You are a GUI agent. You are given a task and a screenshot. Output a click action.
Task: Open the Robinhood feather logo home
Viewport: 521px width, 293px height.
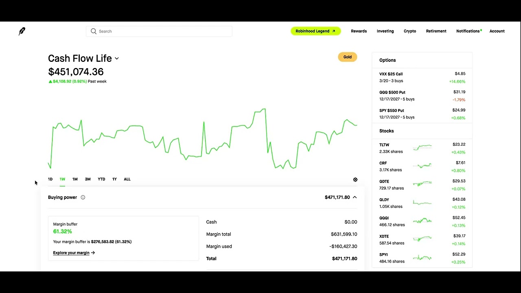point(22,31)
